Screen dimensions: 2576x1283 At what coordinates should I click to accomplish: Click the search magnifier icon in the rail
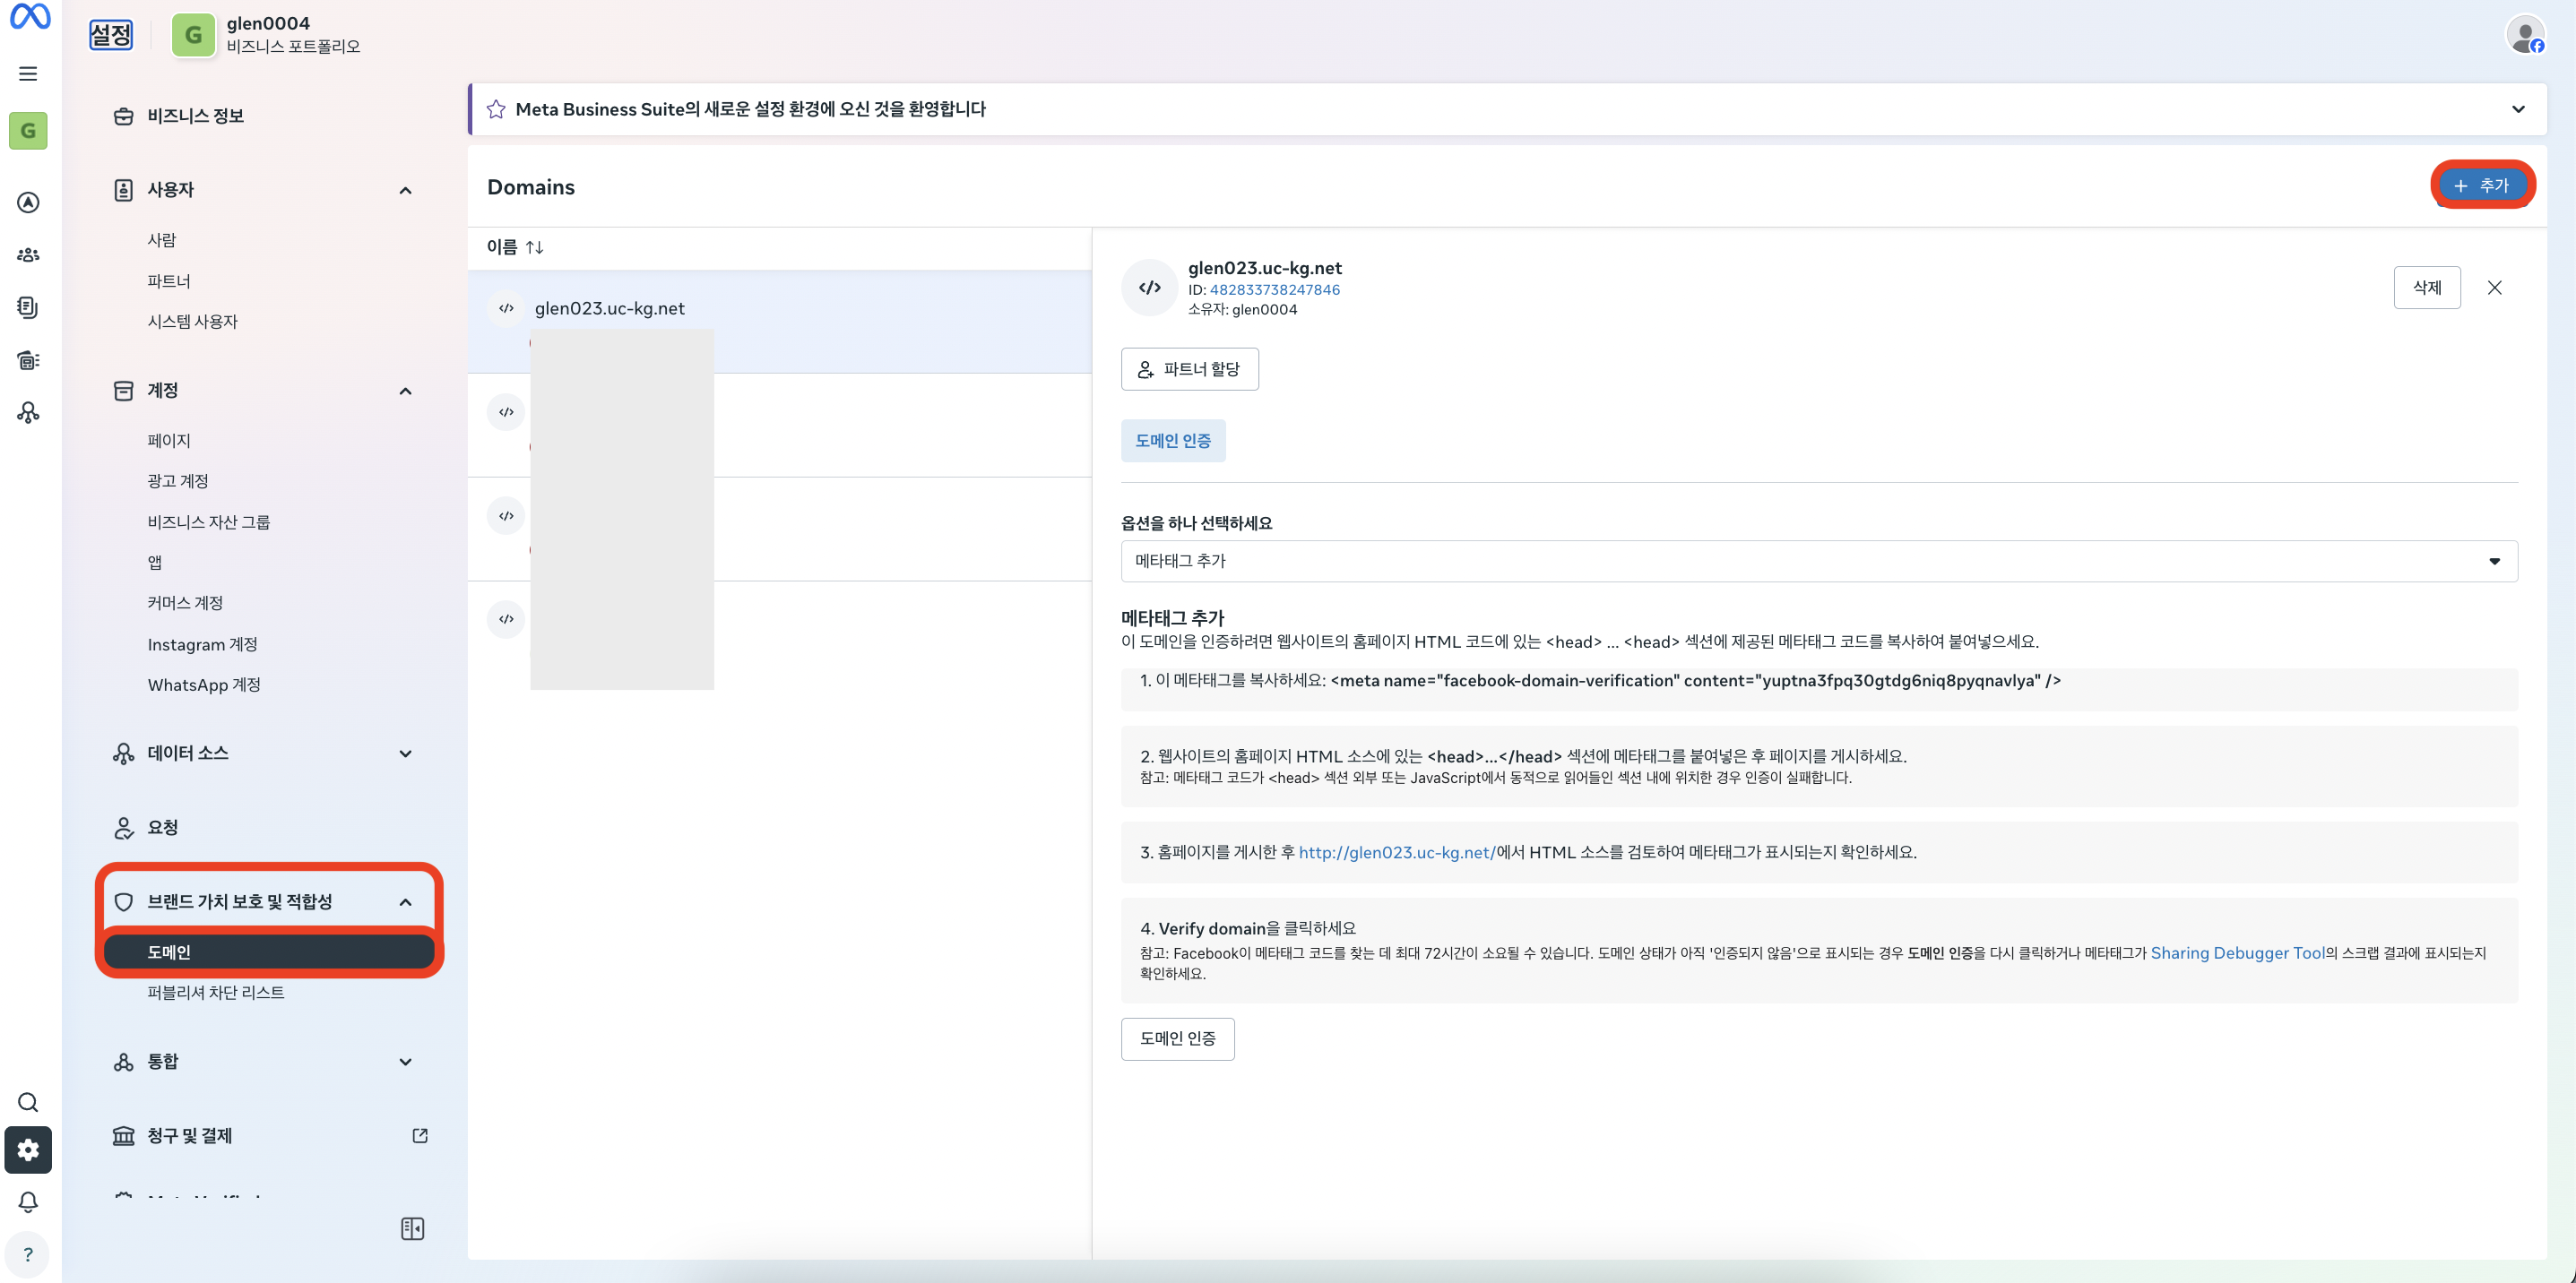coord(28,1102)
